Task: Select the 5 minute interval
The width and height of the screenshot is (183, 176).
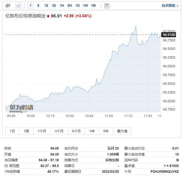Action: point(38,6)
